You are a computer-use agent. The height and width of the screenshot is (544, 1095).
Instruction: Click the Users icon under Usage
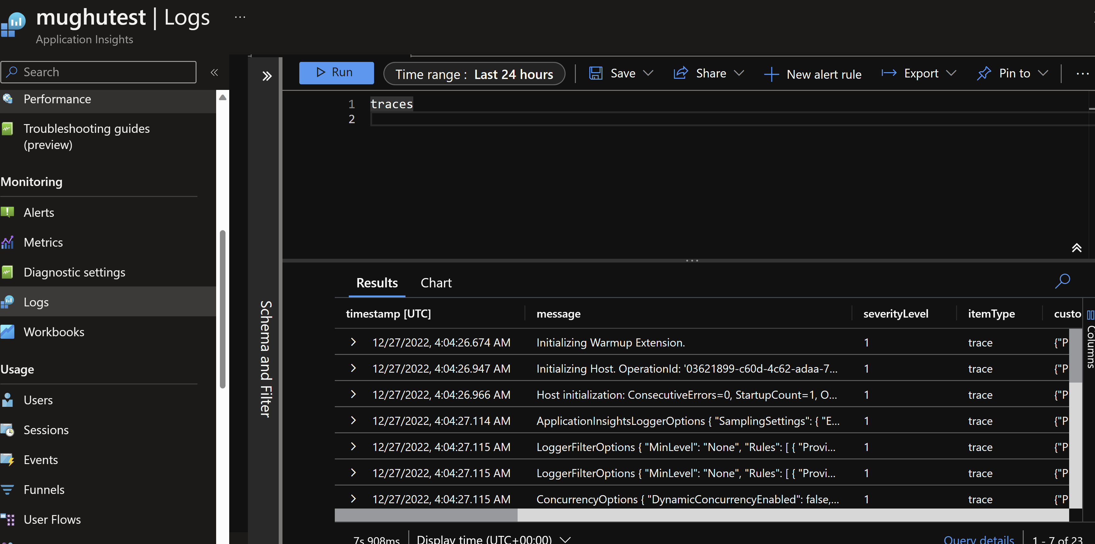(x=8, y=400)
